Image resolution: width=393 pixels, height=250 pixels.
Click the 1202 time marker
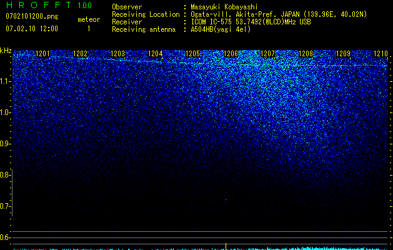(80, 54)
